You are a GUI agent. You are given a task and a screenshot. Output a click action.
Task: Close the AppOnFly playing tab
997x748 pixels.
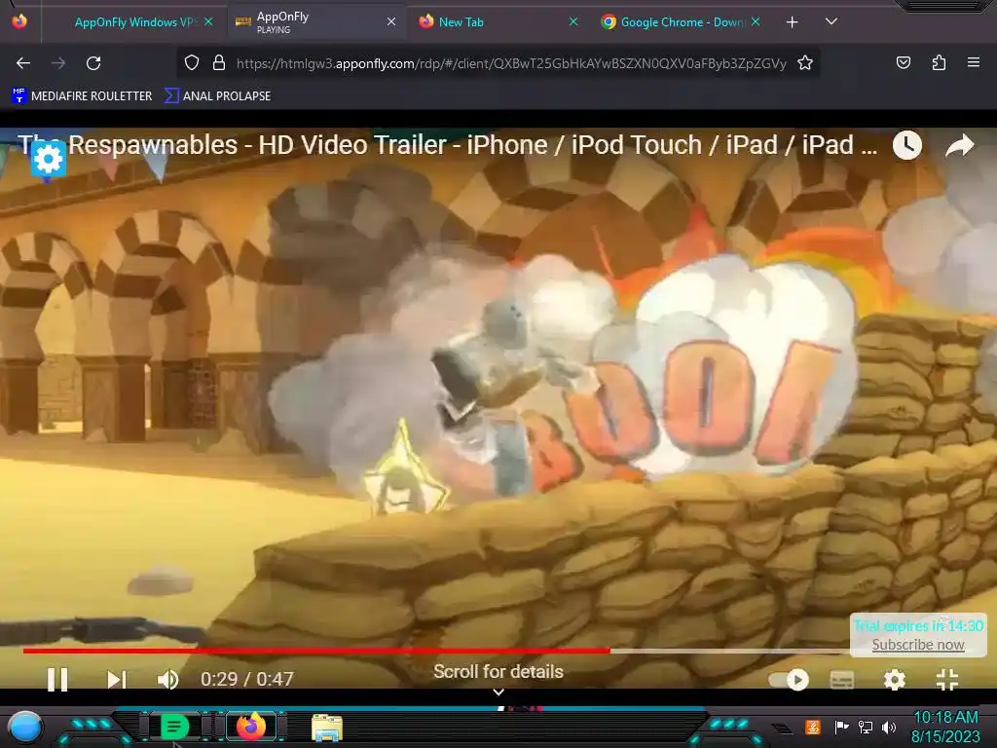tap(391, 21)
